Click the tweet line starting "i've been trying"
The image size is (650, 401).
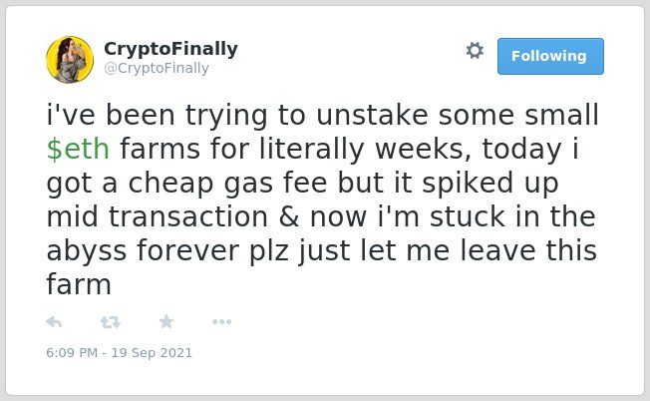tap(323, 115)
